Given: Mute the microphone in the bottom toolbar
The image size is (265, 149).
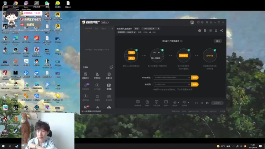Looking at the screenshot, I should [x=175, y=102].
